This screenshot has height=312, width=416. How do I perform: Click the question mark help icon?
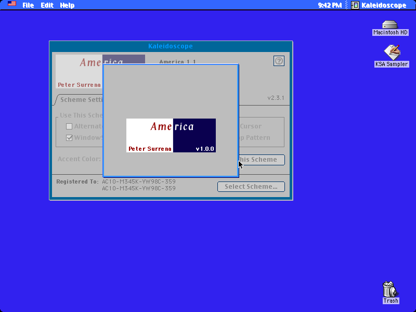coord(279,61)
